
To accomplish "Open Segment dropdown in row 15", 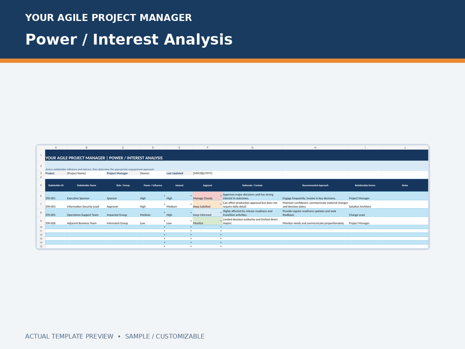I will 221,247.
